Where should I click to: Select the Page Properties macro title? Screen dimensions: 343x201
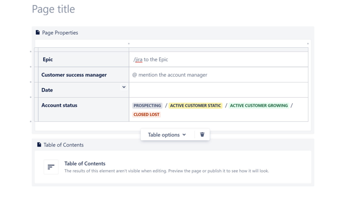click(60, 32)
